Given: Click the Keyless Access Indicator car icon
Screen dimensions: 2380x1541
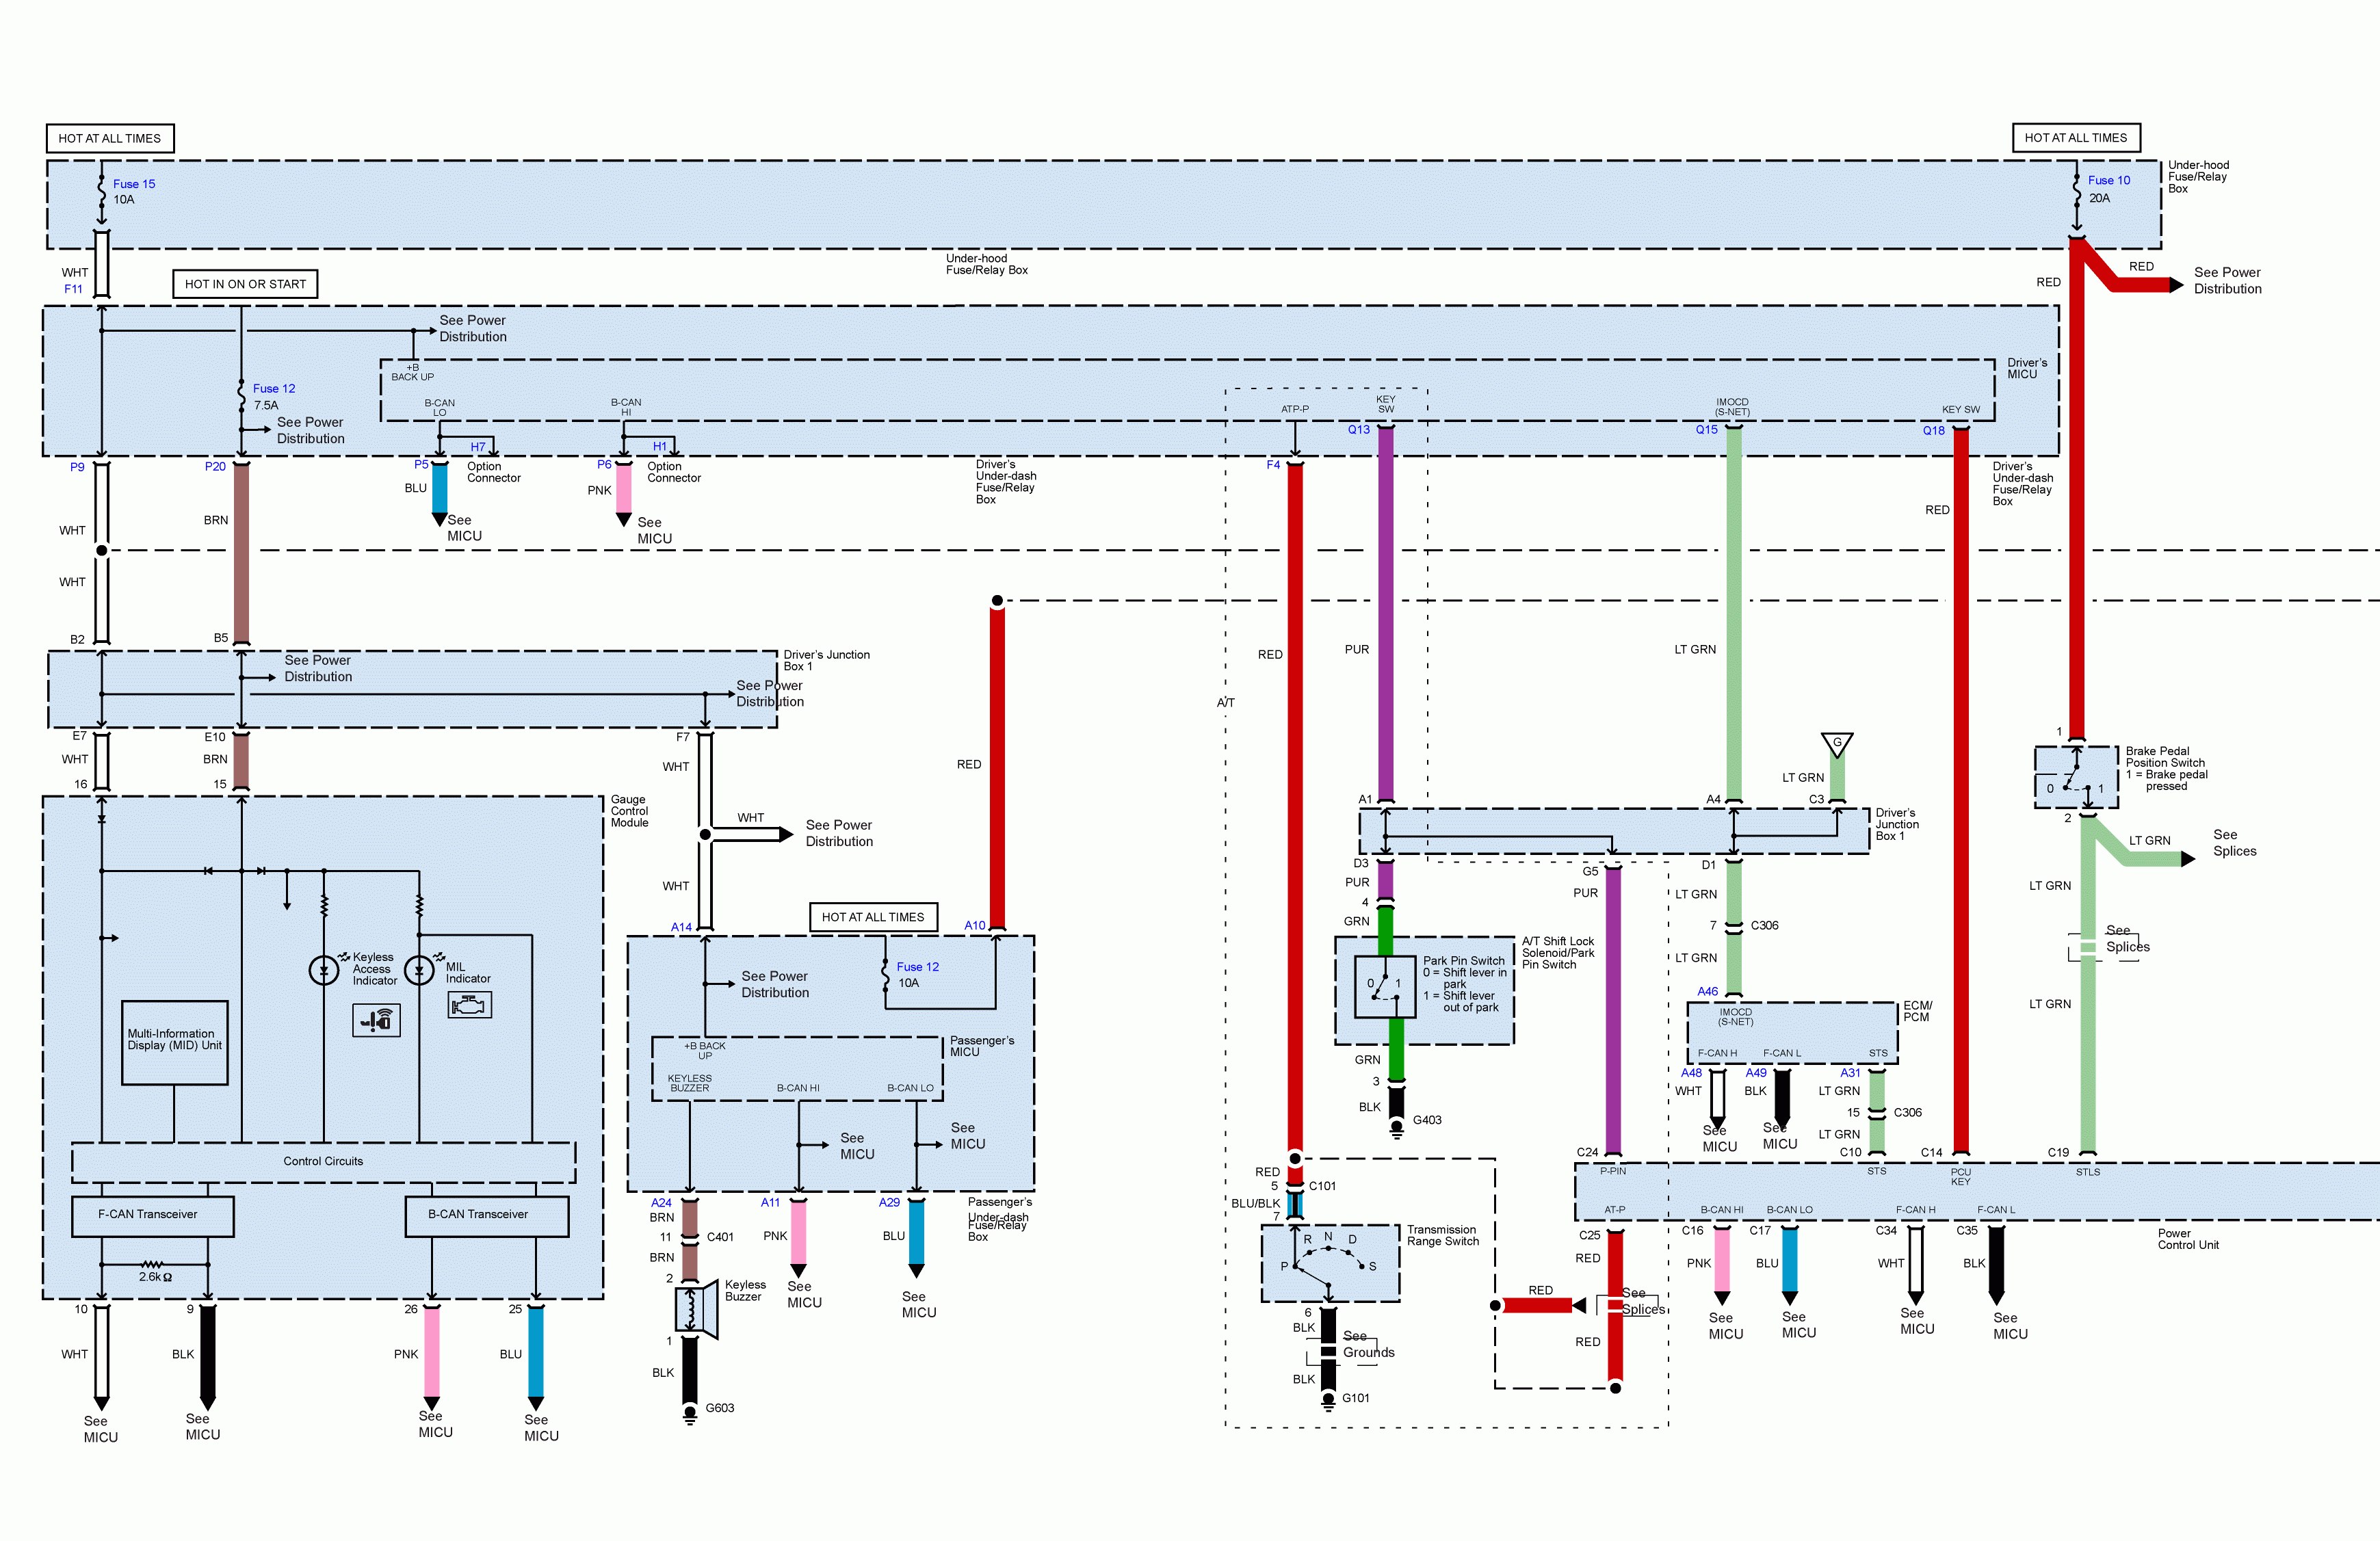Looking at the screenshot, I should click(x=376, y=1020).
